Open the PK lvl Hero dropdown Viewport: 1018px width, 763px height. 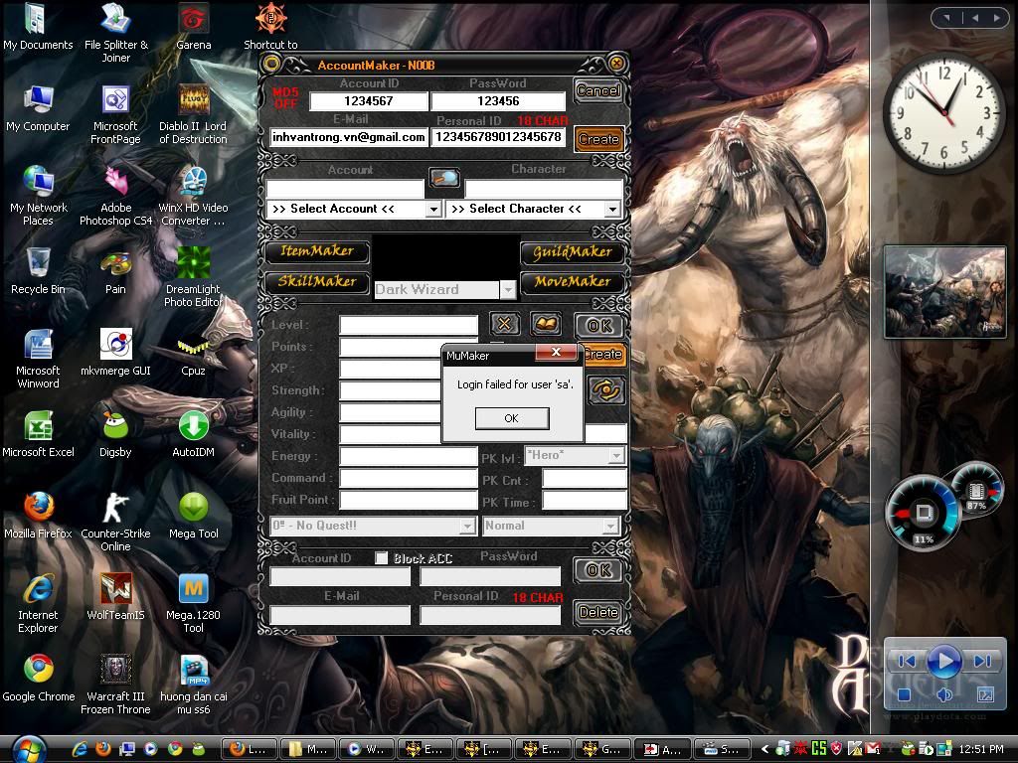616,456
